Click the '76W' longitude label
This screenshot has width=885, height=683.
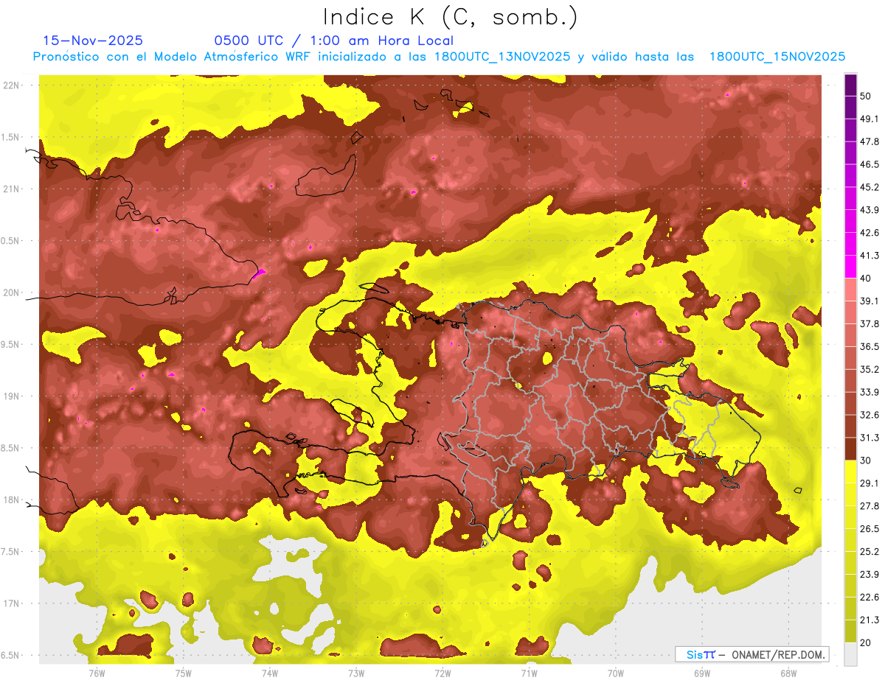point(97,673)
